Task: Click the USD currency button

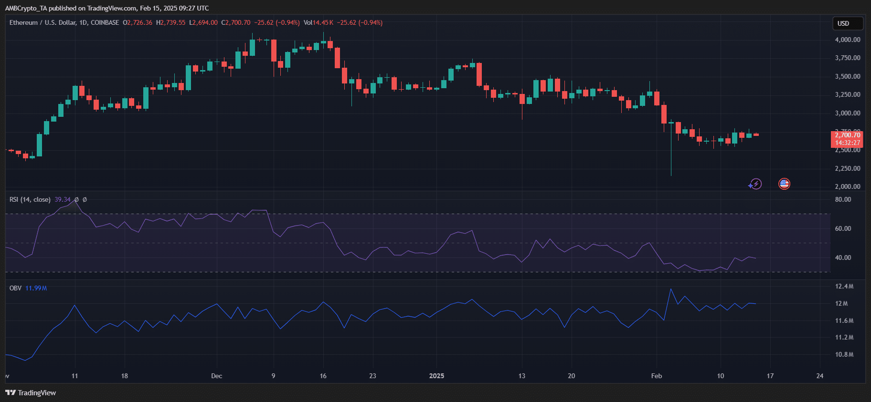Action: [x=848, y=23]
